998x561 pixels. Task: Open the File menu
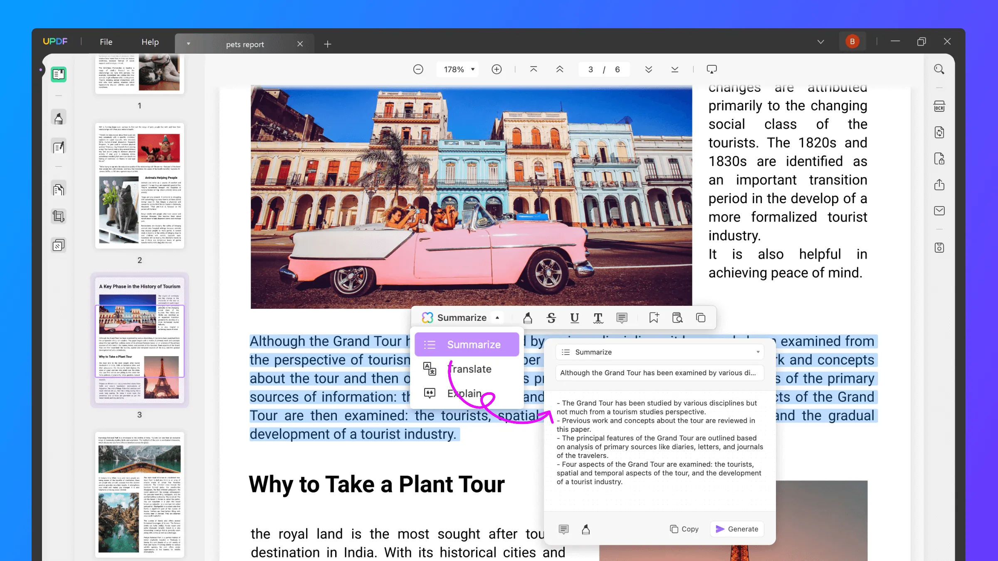coord(106,41)
